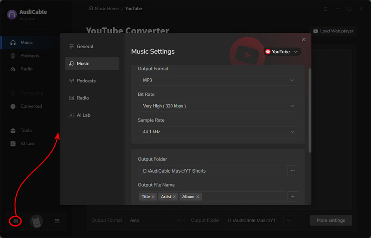Add a new file name tag
The image size is (371, 238).
pyautogui.click(x=293, y=197)
